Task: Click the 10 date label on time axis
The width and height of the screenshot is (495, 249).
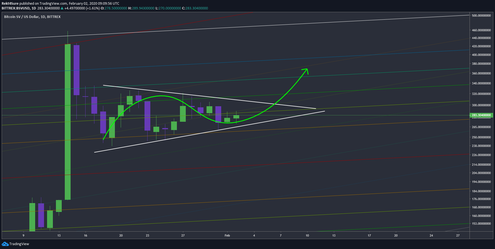Action: pyautogui.click(x=307, y=235)
